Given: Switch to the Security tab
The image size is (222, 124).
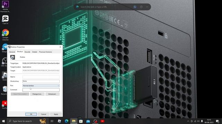Looking at the screenshot, I should click(27, 52).
